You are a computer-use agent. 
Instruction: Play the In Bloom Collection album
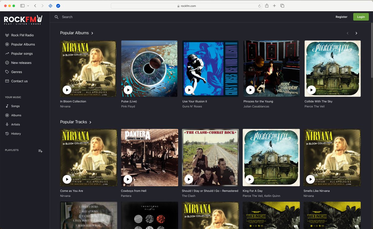click(67, 90)
